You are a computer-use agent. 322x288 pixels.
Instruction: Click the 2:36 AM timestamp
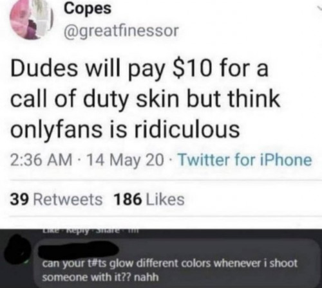(41, 160)
